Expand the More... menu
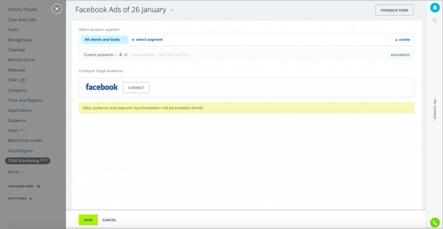443x229 pixels. (x=16, y=172)
